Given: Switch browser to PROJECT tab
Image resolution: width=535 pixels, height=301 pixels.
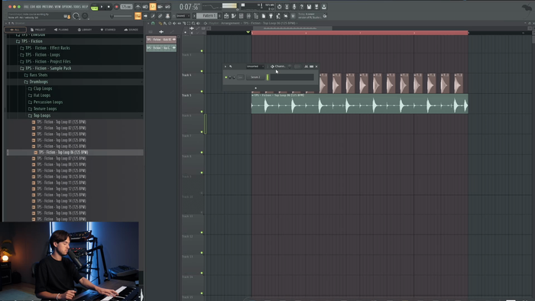Looking at the screenshot, I should [38, 30].
